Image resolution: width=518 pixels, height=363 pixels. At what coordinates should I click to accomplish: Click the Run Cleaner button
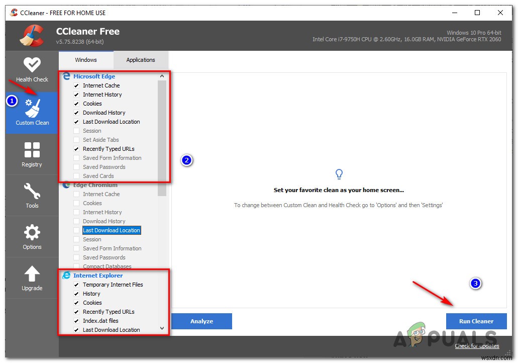(x=476, y=321)
